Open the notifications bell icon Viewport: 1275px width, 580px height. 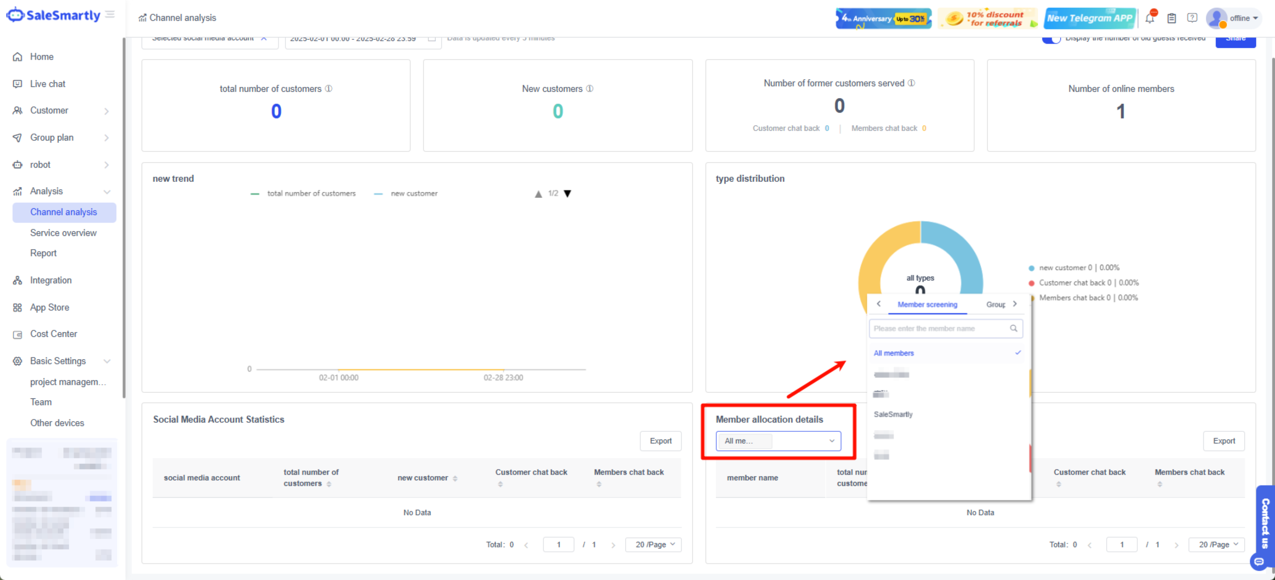1149,18
